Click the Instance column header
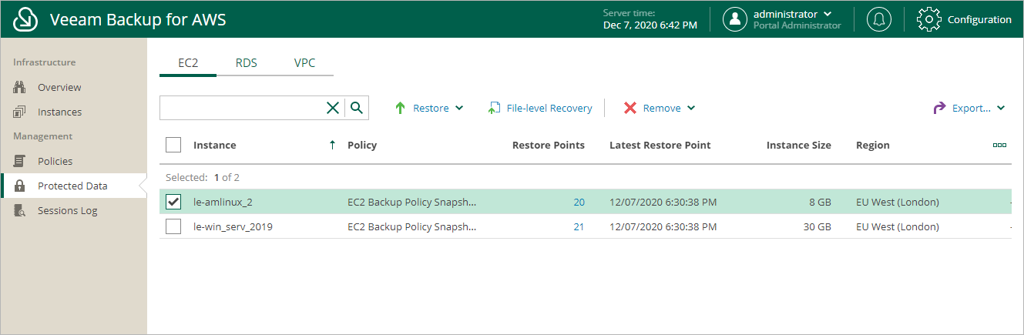 tap(215, 146)
